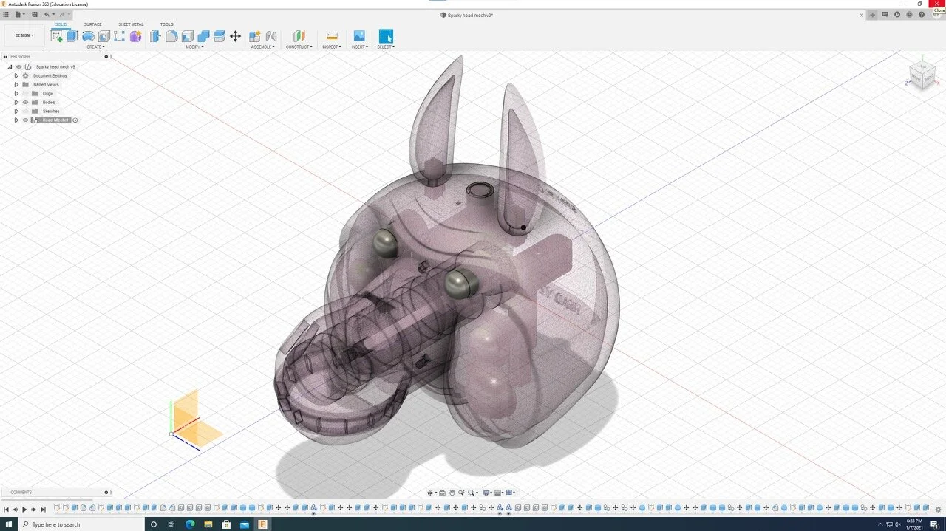Open Grid and Snaps settings dropdown
946x531 pixels.
coord(500,493)
